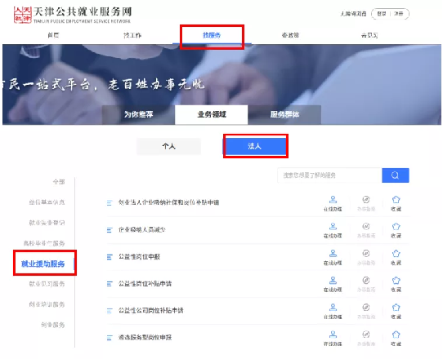This screenshot has height=359, width=443.
Task: Select 全部 category in left sidebar
Action: 59,182
